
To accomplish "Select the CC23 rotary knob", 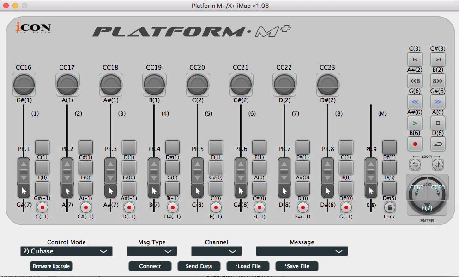I will point(328,85).
